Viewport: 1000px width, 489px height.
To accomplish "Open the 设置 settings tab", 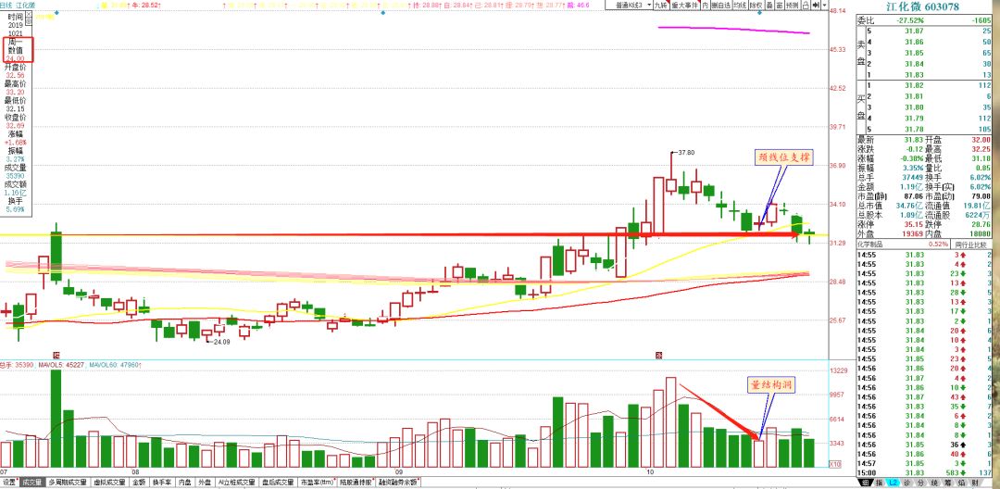I will click(9, 483).
